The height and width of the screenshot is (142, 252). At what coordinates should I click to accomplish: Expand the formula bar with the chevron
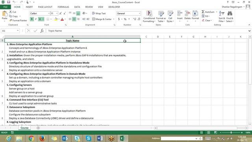249,31
